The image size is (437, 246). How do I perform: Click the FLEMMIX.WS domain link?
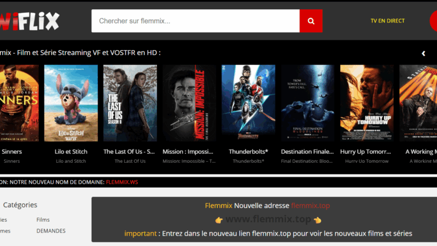122,182
